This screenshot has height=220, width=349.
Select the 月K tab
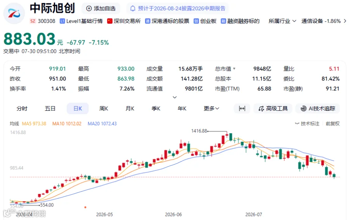130,108
